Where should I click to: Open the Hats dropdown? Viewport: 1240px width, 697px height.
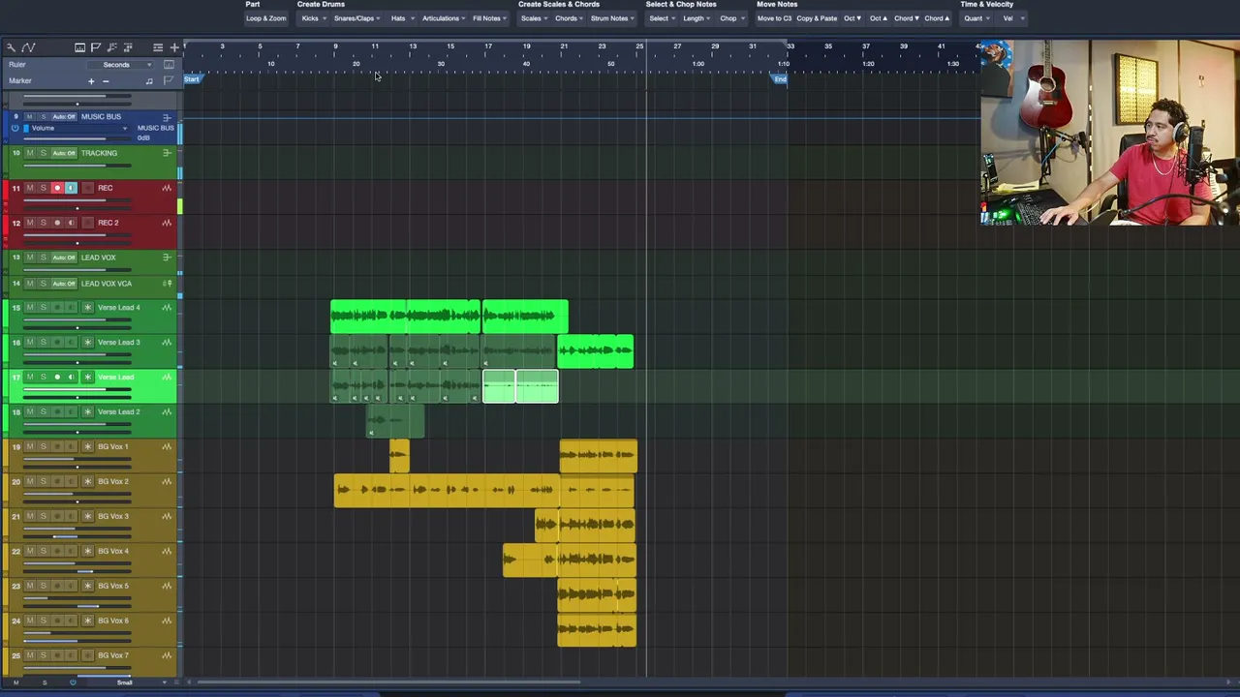[x=402, y=18]
